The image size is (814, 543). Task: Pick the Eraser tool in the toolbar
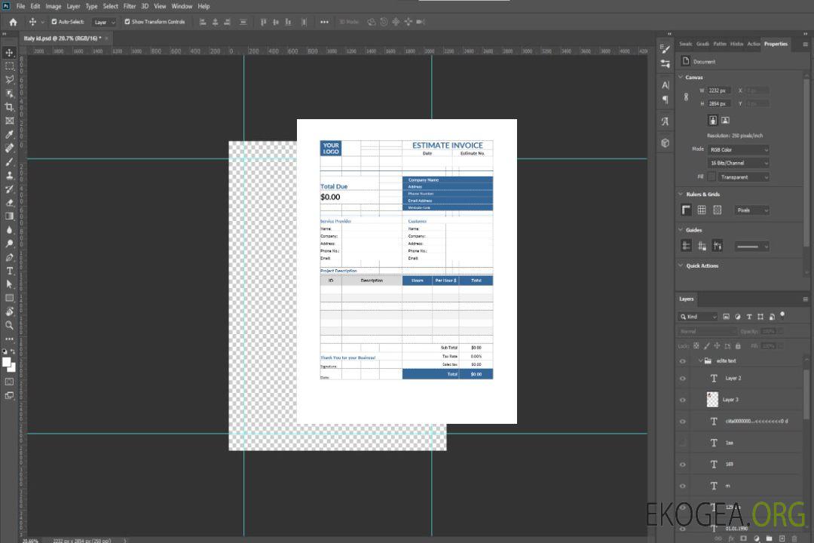pos(10,202)
